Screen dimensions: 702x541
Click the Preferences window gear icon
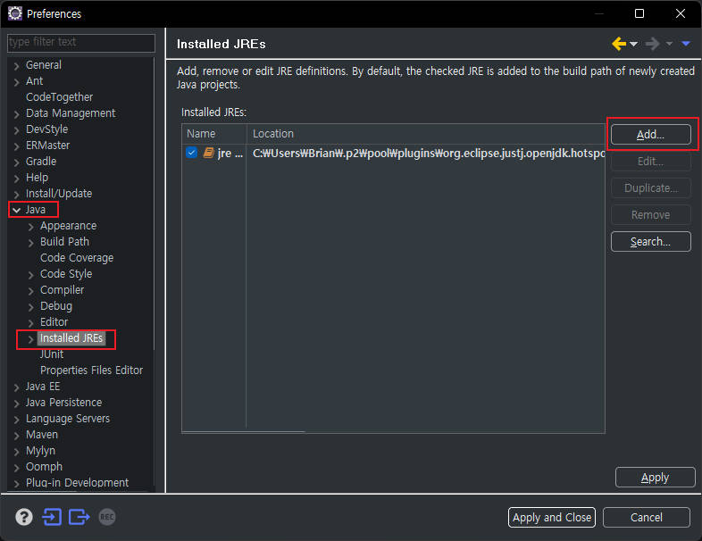coord(15,13)
